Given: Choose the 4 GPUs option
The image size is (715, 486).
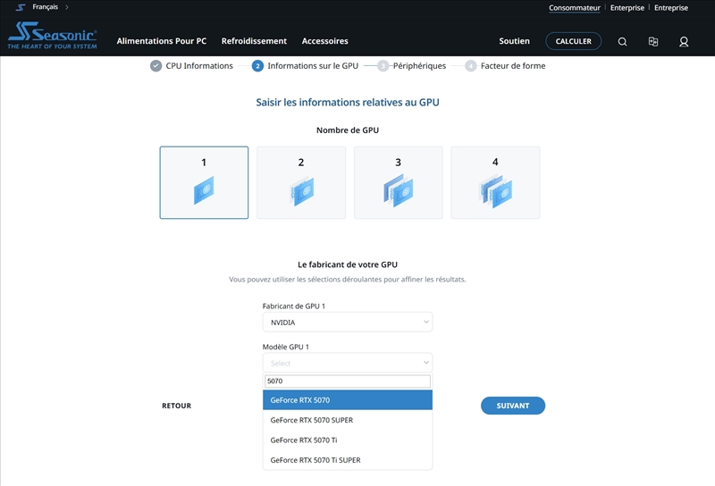Looking at the screenshot, I should click(495, 182).
